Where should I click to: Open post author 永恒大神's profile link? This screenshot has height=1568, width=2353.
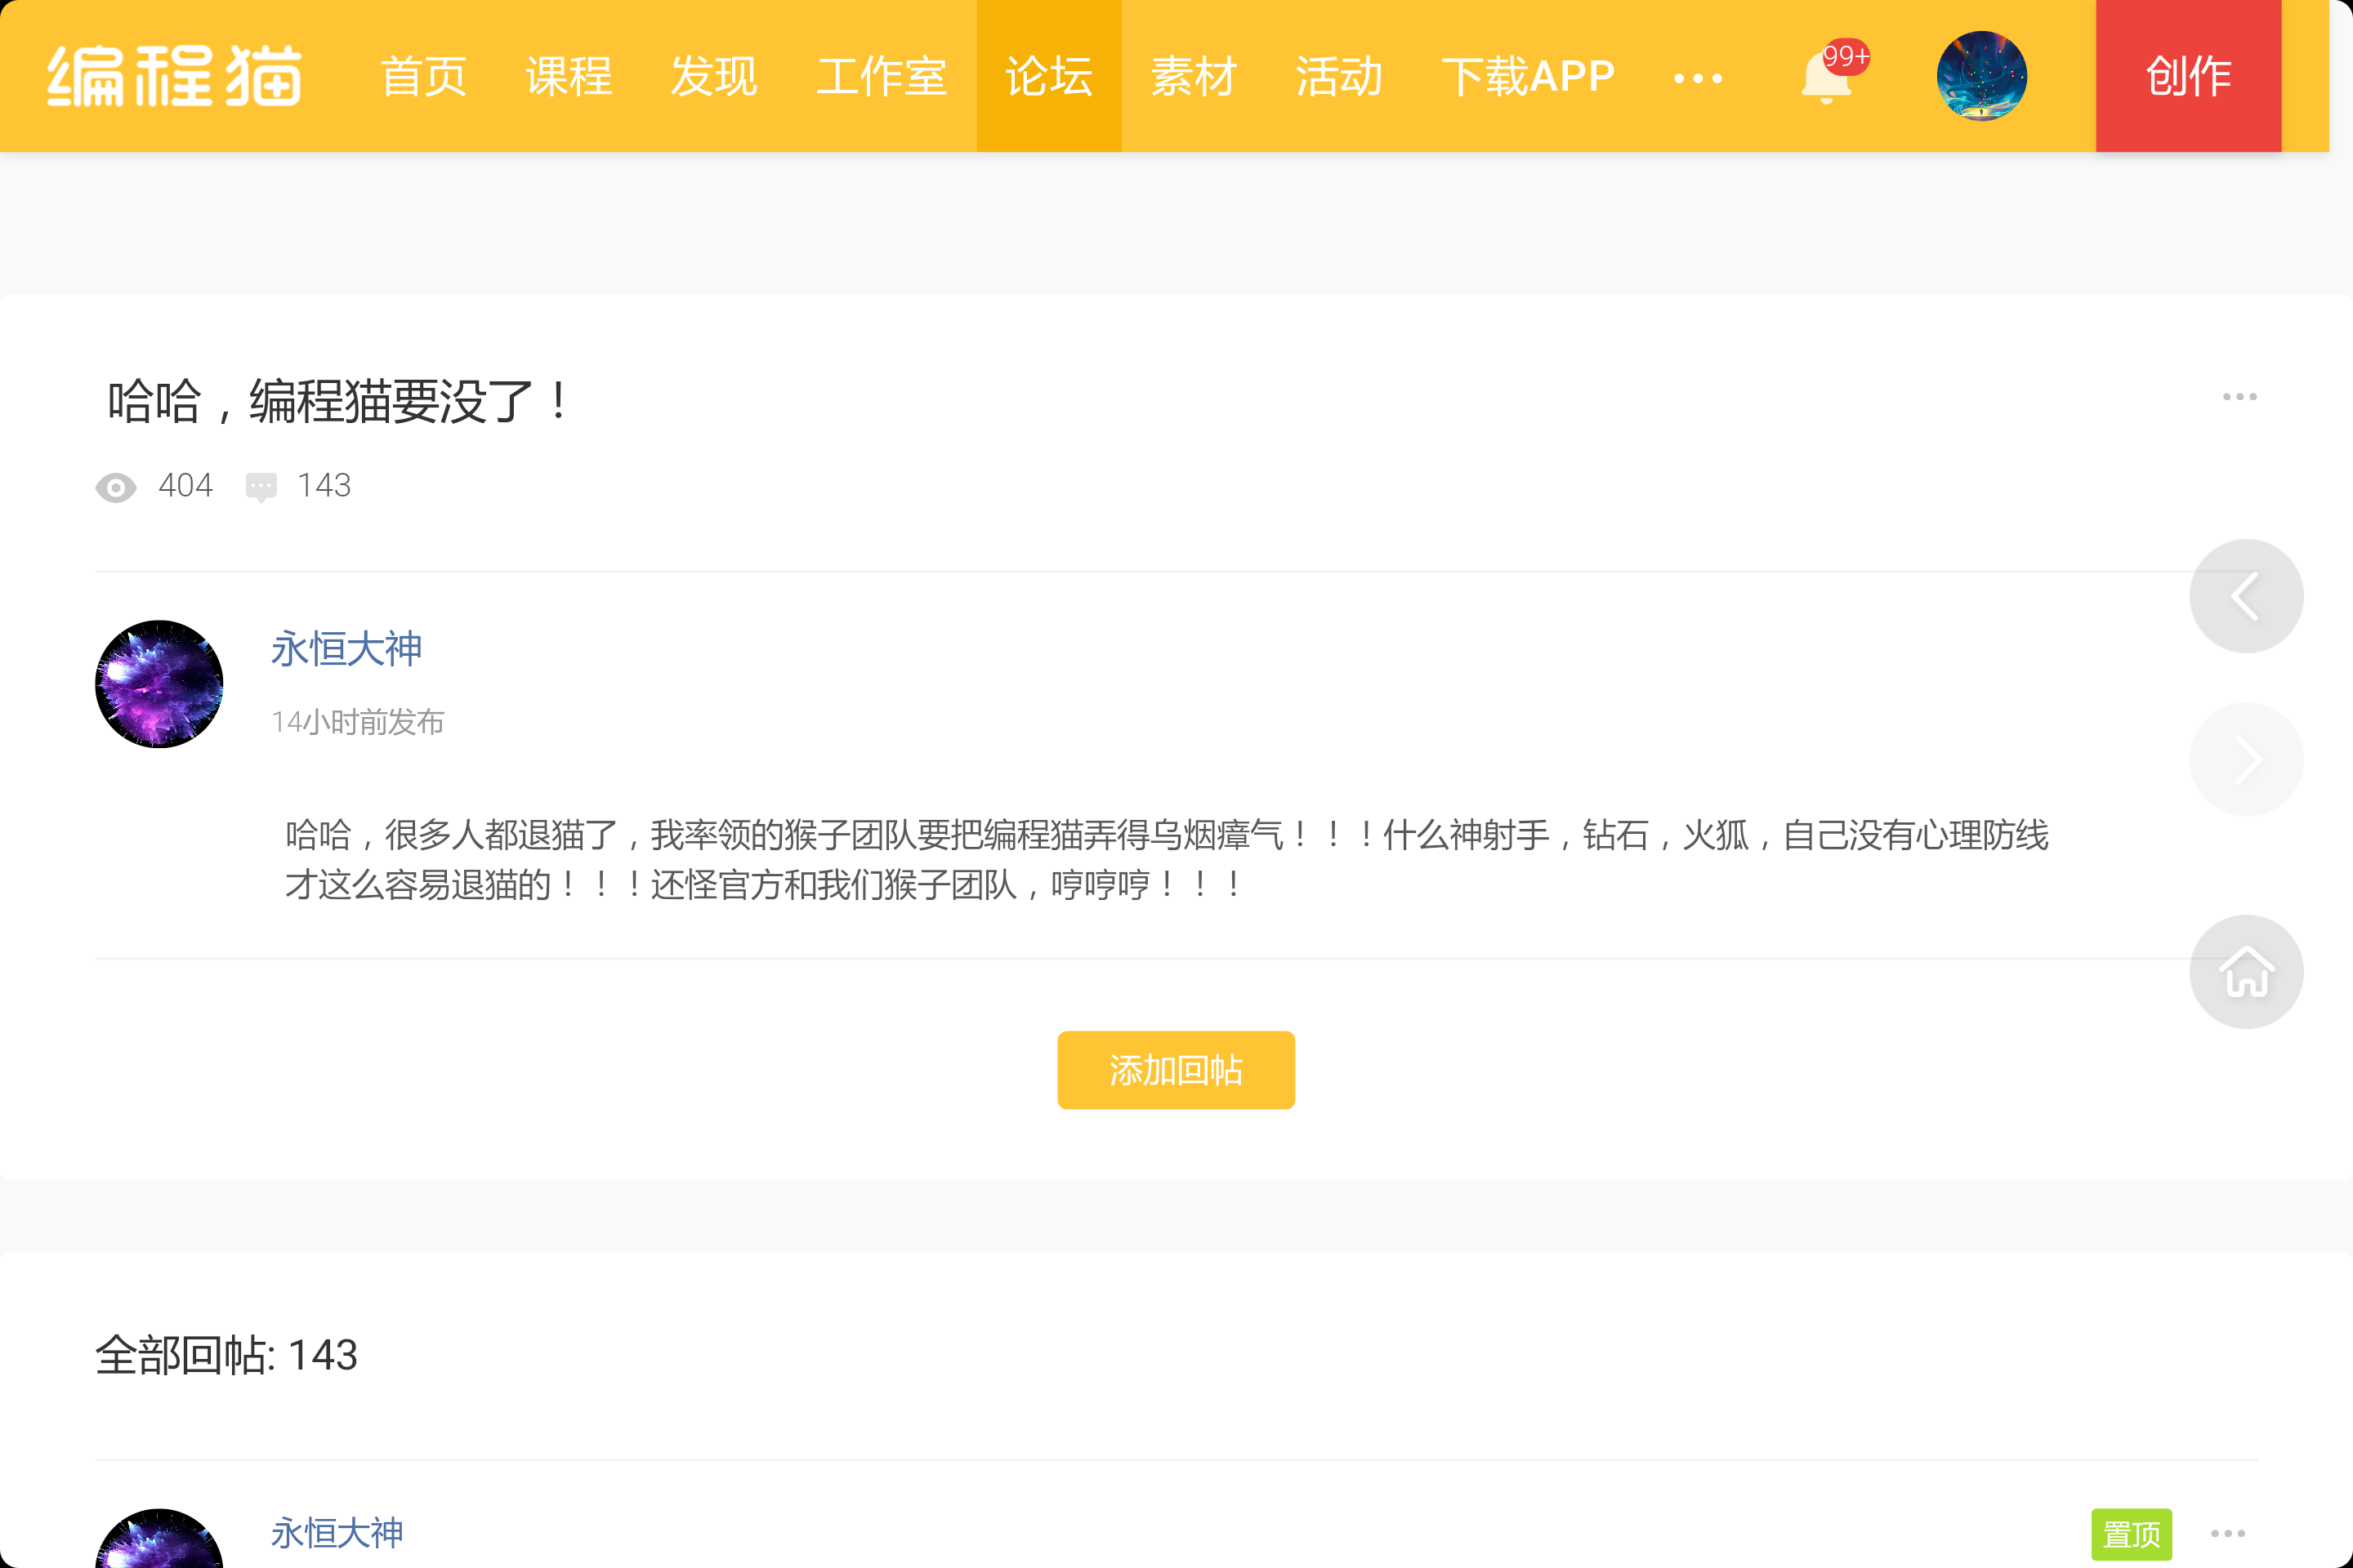point(346,649)
